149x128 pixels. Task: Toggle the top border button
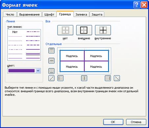point(51,51)
